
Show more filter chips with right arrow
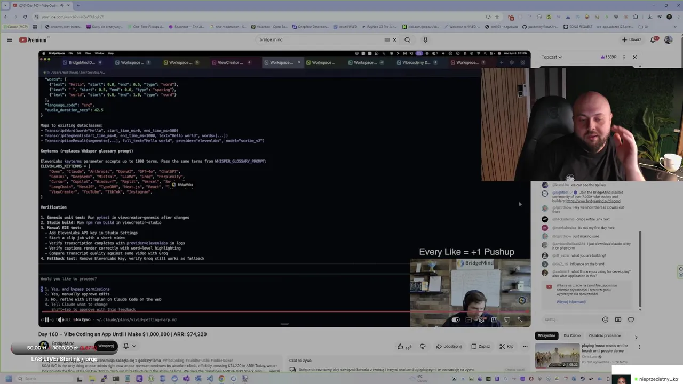[636, 337]
